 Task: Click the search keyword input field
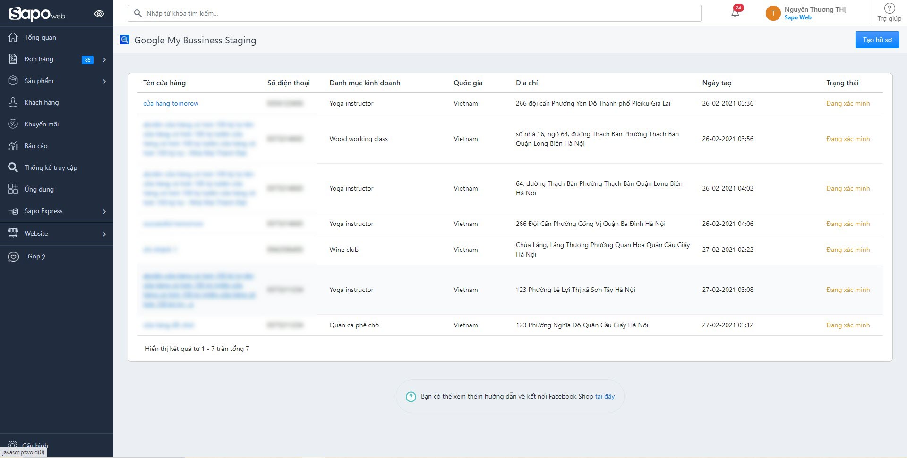coord(415,13)
